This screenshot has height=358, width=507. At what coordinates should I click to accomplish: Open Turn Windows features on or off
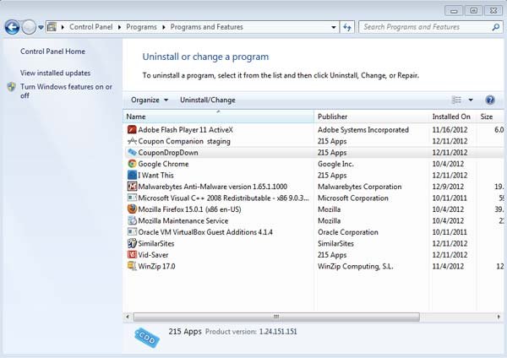(66, 91)
